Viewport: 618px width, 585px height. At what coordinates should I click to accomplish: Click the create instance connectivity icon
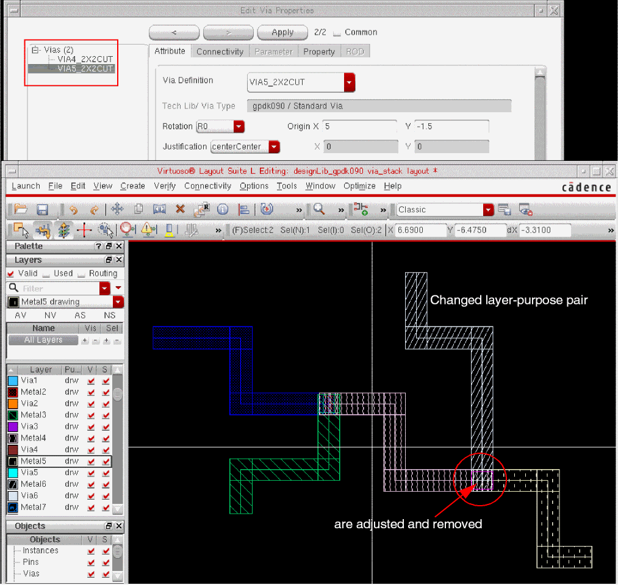tap(361, 209)
